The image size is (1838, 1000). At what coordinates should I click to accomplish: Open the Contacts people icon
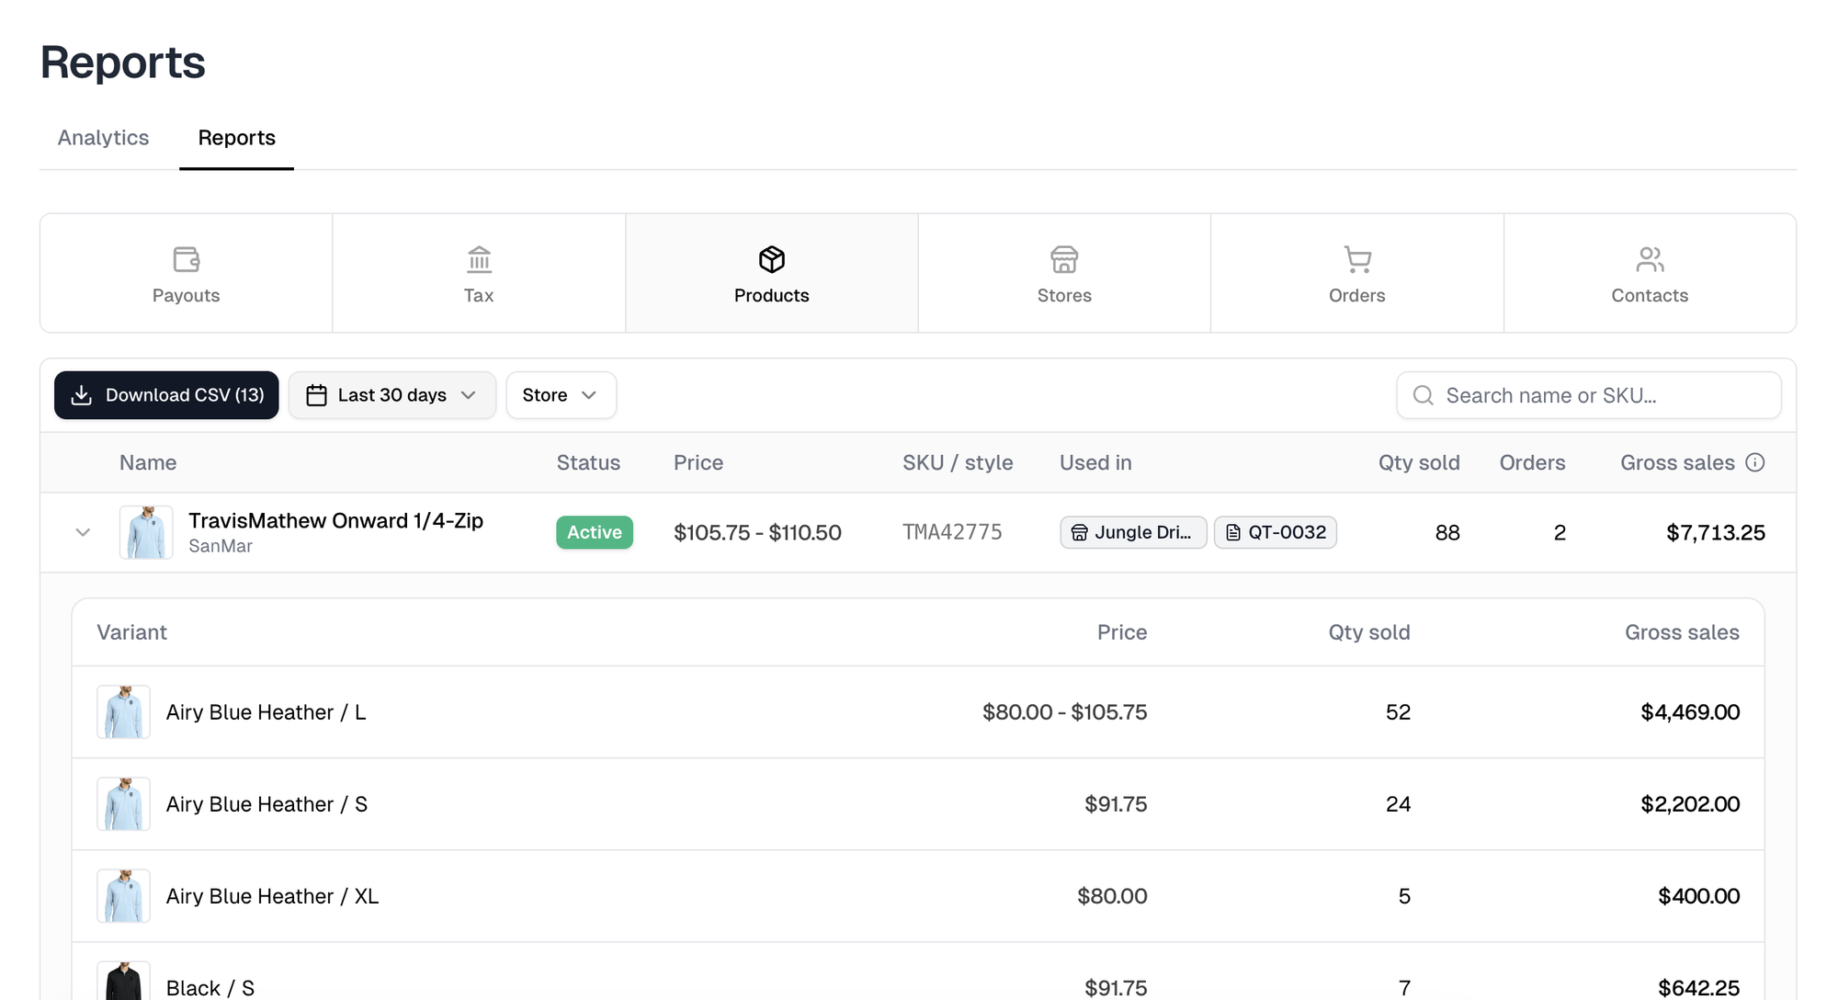pos(1650,259)
